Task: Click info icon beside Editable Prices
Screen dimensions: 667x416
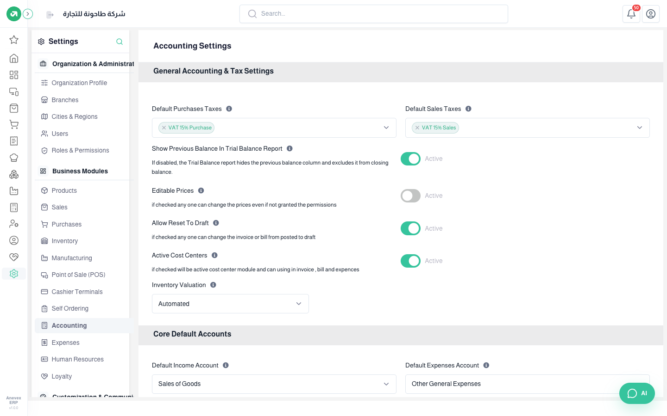Action: [201, 190]
